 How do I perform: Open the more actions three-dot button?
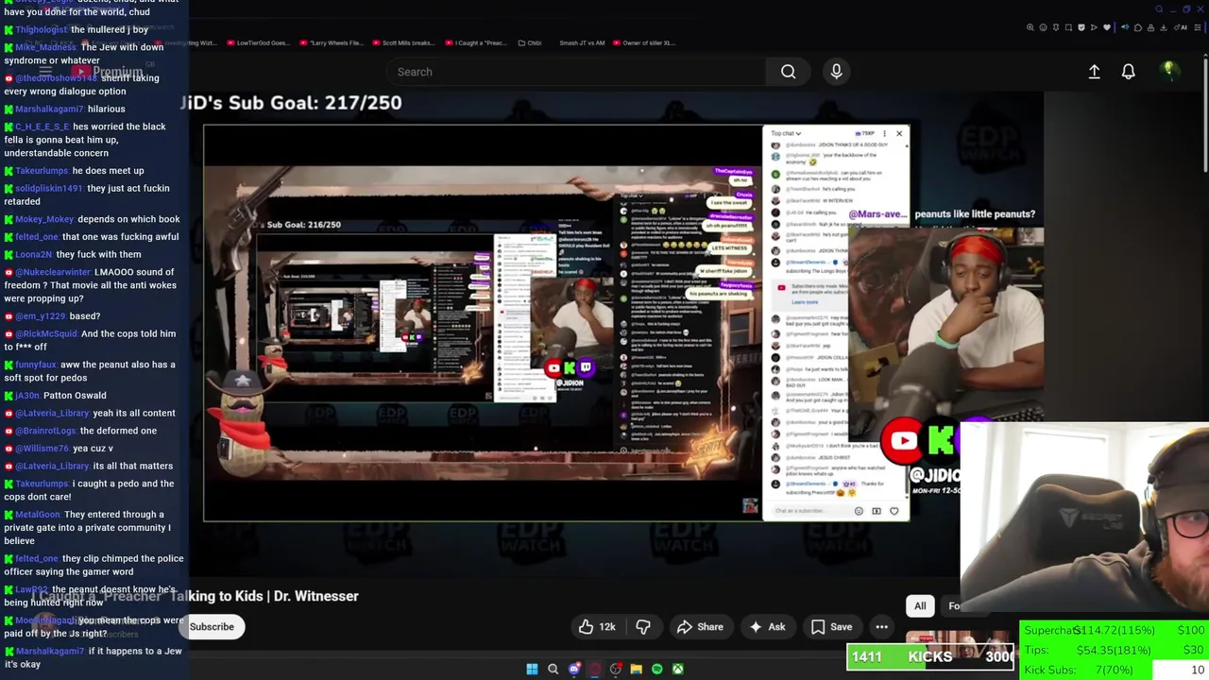(881, 627)
